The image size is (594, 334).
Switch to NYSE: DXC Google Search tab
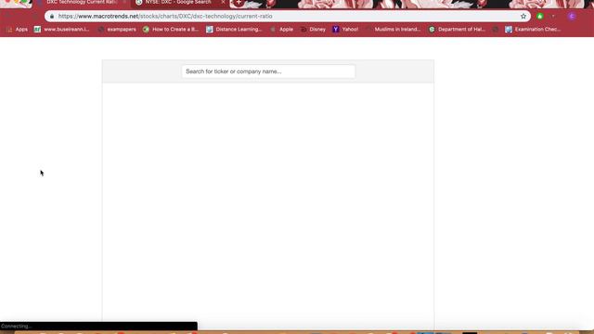(178, 2)
